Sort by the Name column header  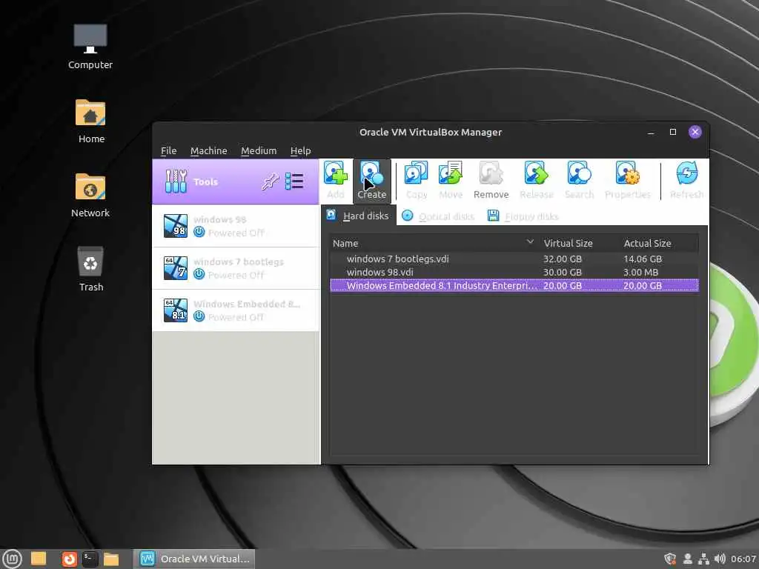pyautogui.click(x=434, y=243)
